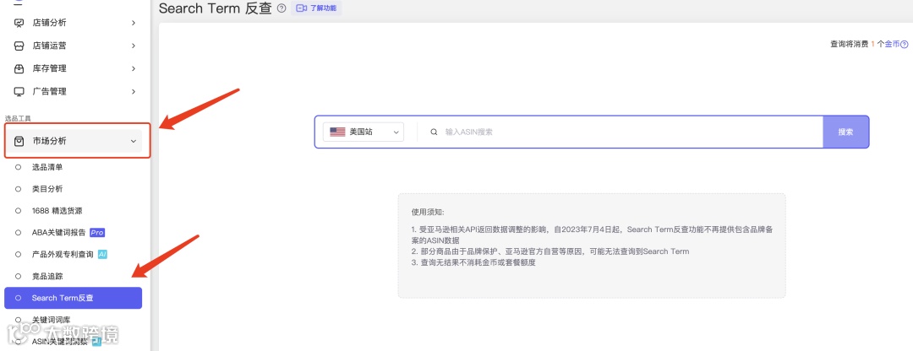This screenshot has width=913, height=351.
Task: Click the 店铺分析 monitor icon
Action: 19,23
